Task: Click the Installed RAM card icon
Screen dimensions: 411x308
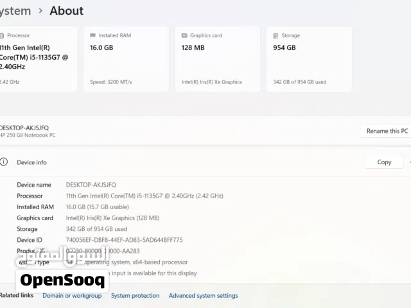Action: [x=92, y=35]
